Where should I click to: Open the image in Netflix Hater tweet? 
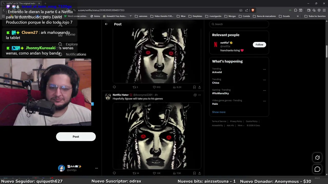[157, 136]
